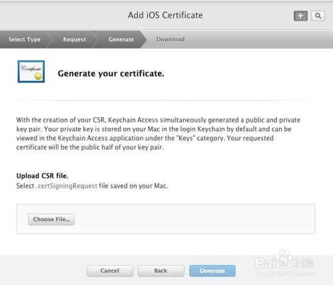Click the jingyan.baidu.com watermark URL
The width and height of the screenshot is (333, 285).
point(284,273)
